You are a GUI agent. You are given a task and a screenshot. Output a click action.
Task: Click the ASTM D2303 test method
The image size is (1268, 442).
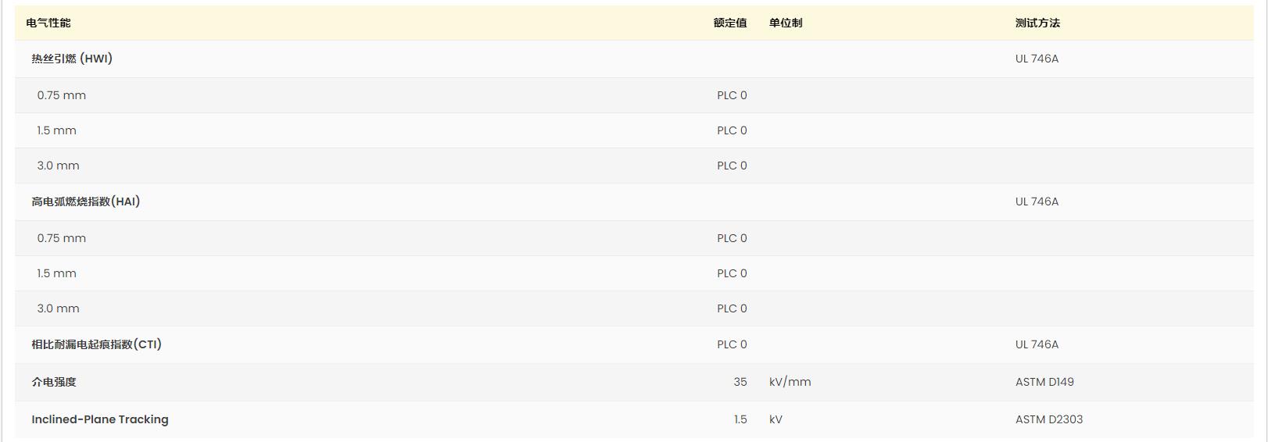click(1049, 419)
